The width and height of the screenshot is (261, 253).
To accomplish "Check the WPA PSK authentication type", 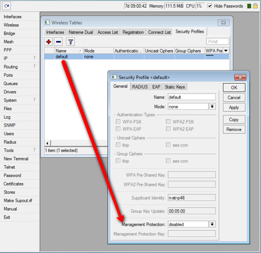I will pos(118,122).
